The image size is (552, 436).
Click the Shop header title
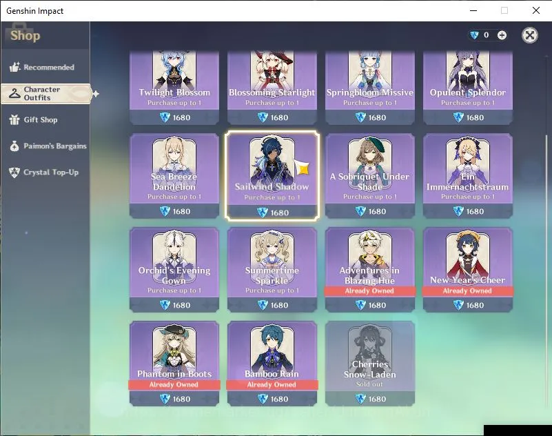(x=25, y=35)
